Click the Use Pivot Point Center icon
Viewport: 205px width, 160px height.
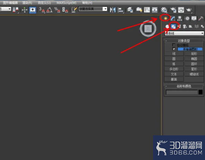point(16,10)
